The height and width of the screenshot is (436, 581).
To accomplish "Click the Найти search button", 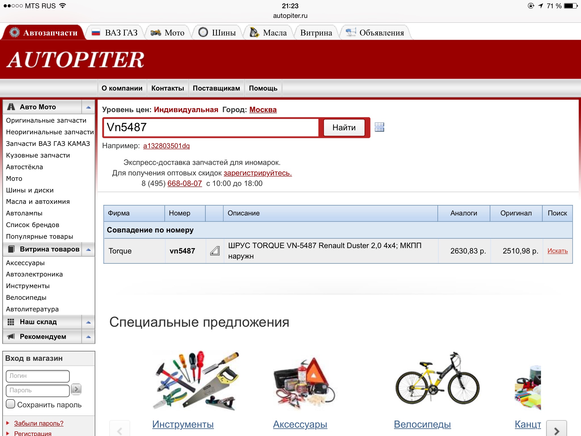I will pyautogui.click(x=344, y=127).
